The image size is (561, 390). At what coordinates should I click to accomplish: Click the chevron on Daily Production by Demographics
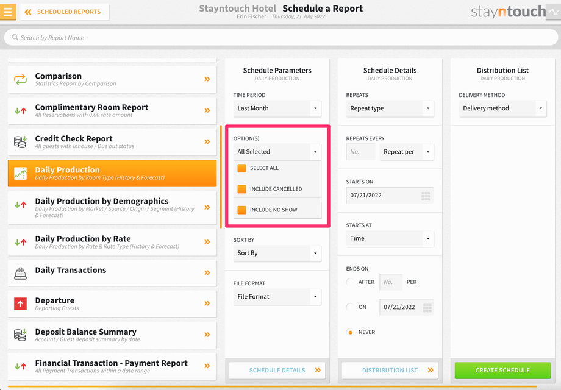[x=207, y=207]
